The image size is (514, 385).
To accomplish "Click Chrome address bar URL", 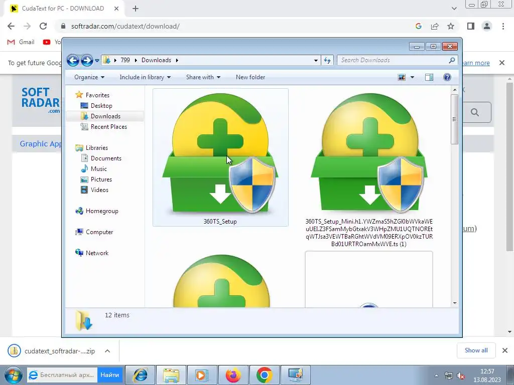I will (125, 26).
